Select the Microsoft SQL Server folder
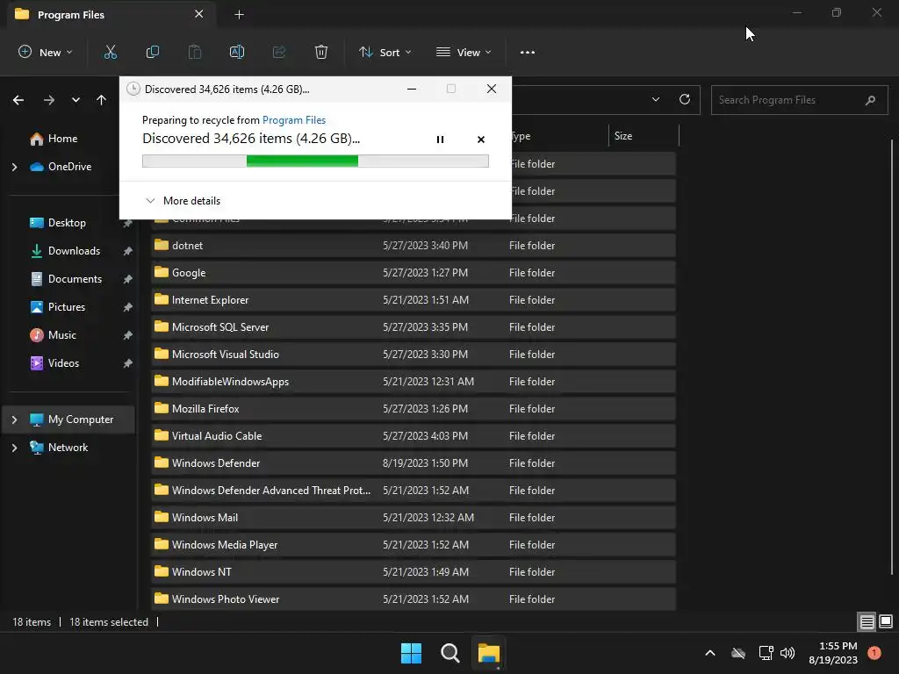 tap(413, 327)
